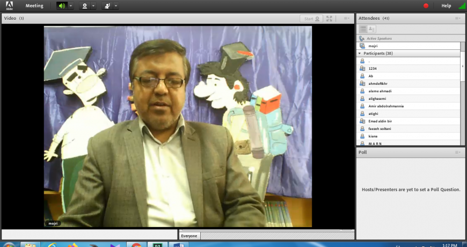Open the Poll pod options menu

[x=457, y=152]
